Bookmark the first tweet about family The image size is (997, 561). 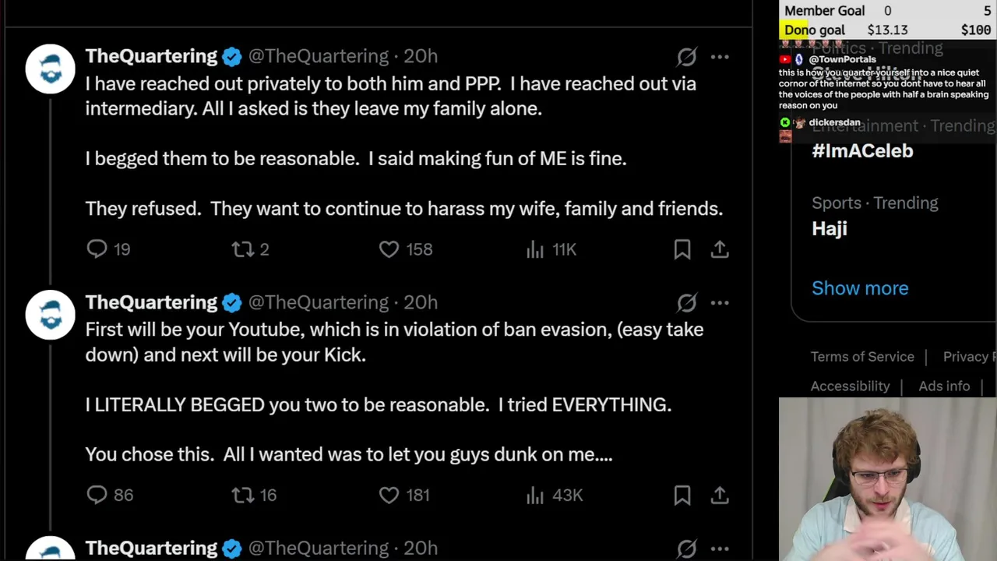pos(682,249)
